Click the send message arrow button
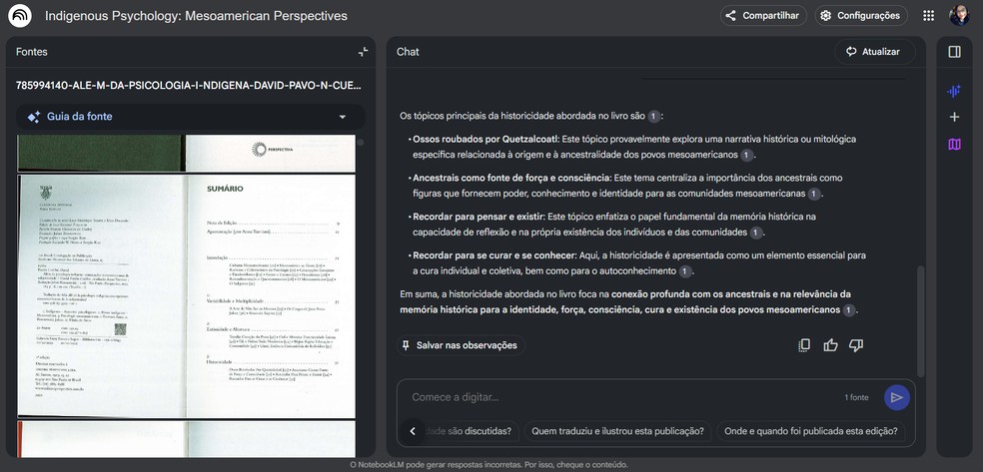Image resolution: width=983 pixels, height=472 pixels. click(897, 397)
